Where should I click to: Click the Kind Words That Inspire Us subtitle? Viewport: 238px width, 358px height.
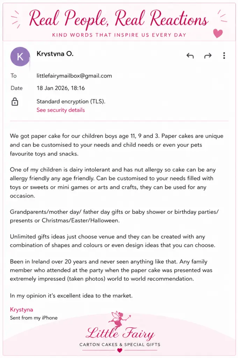pyautogui.click(x=119, y=35)
